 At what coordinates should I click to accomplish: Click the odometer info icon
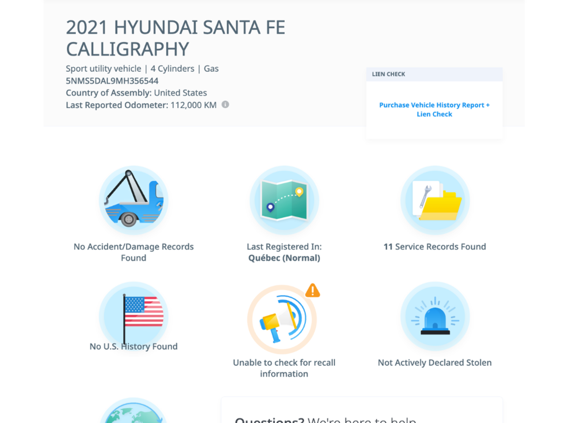pos(225,104)
